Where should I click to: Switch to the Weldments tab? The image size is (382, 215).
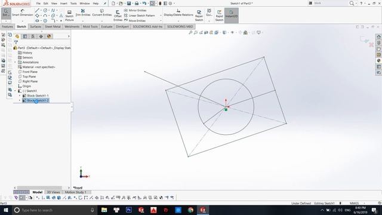point(72,26)
